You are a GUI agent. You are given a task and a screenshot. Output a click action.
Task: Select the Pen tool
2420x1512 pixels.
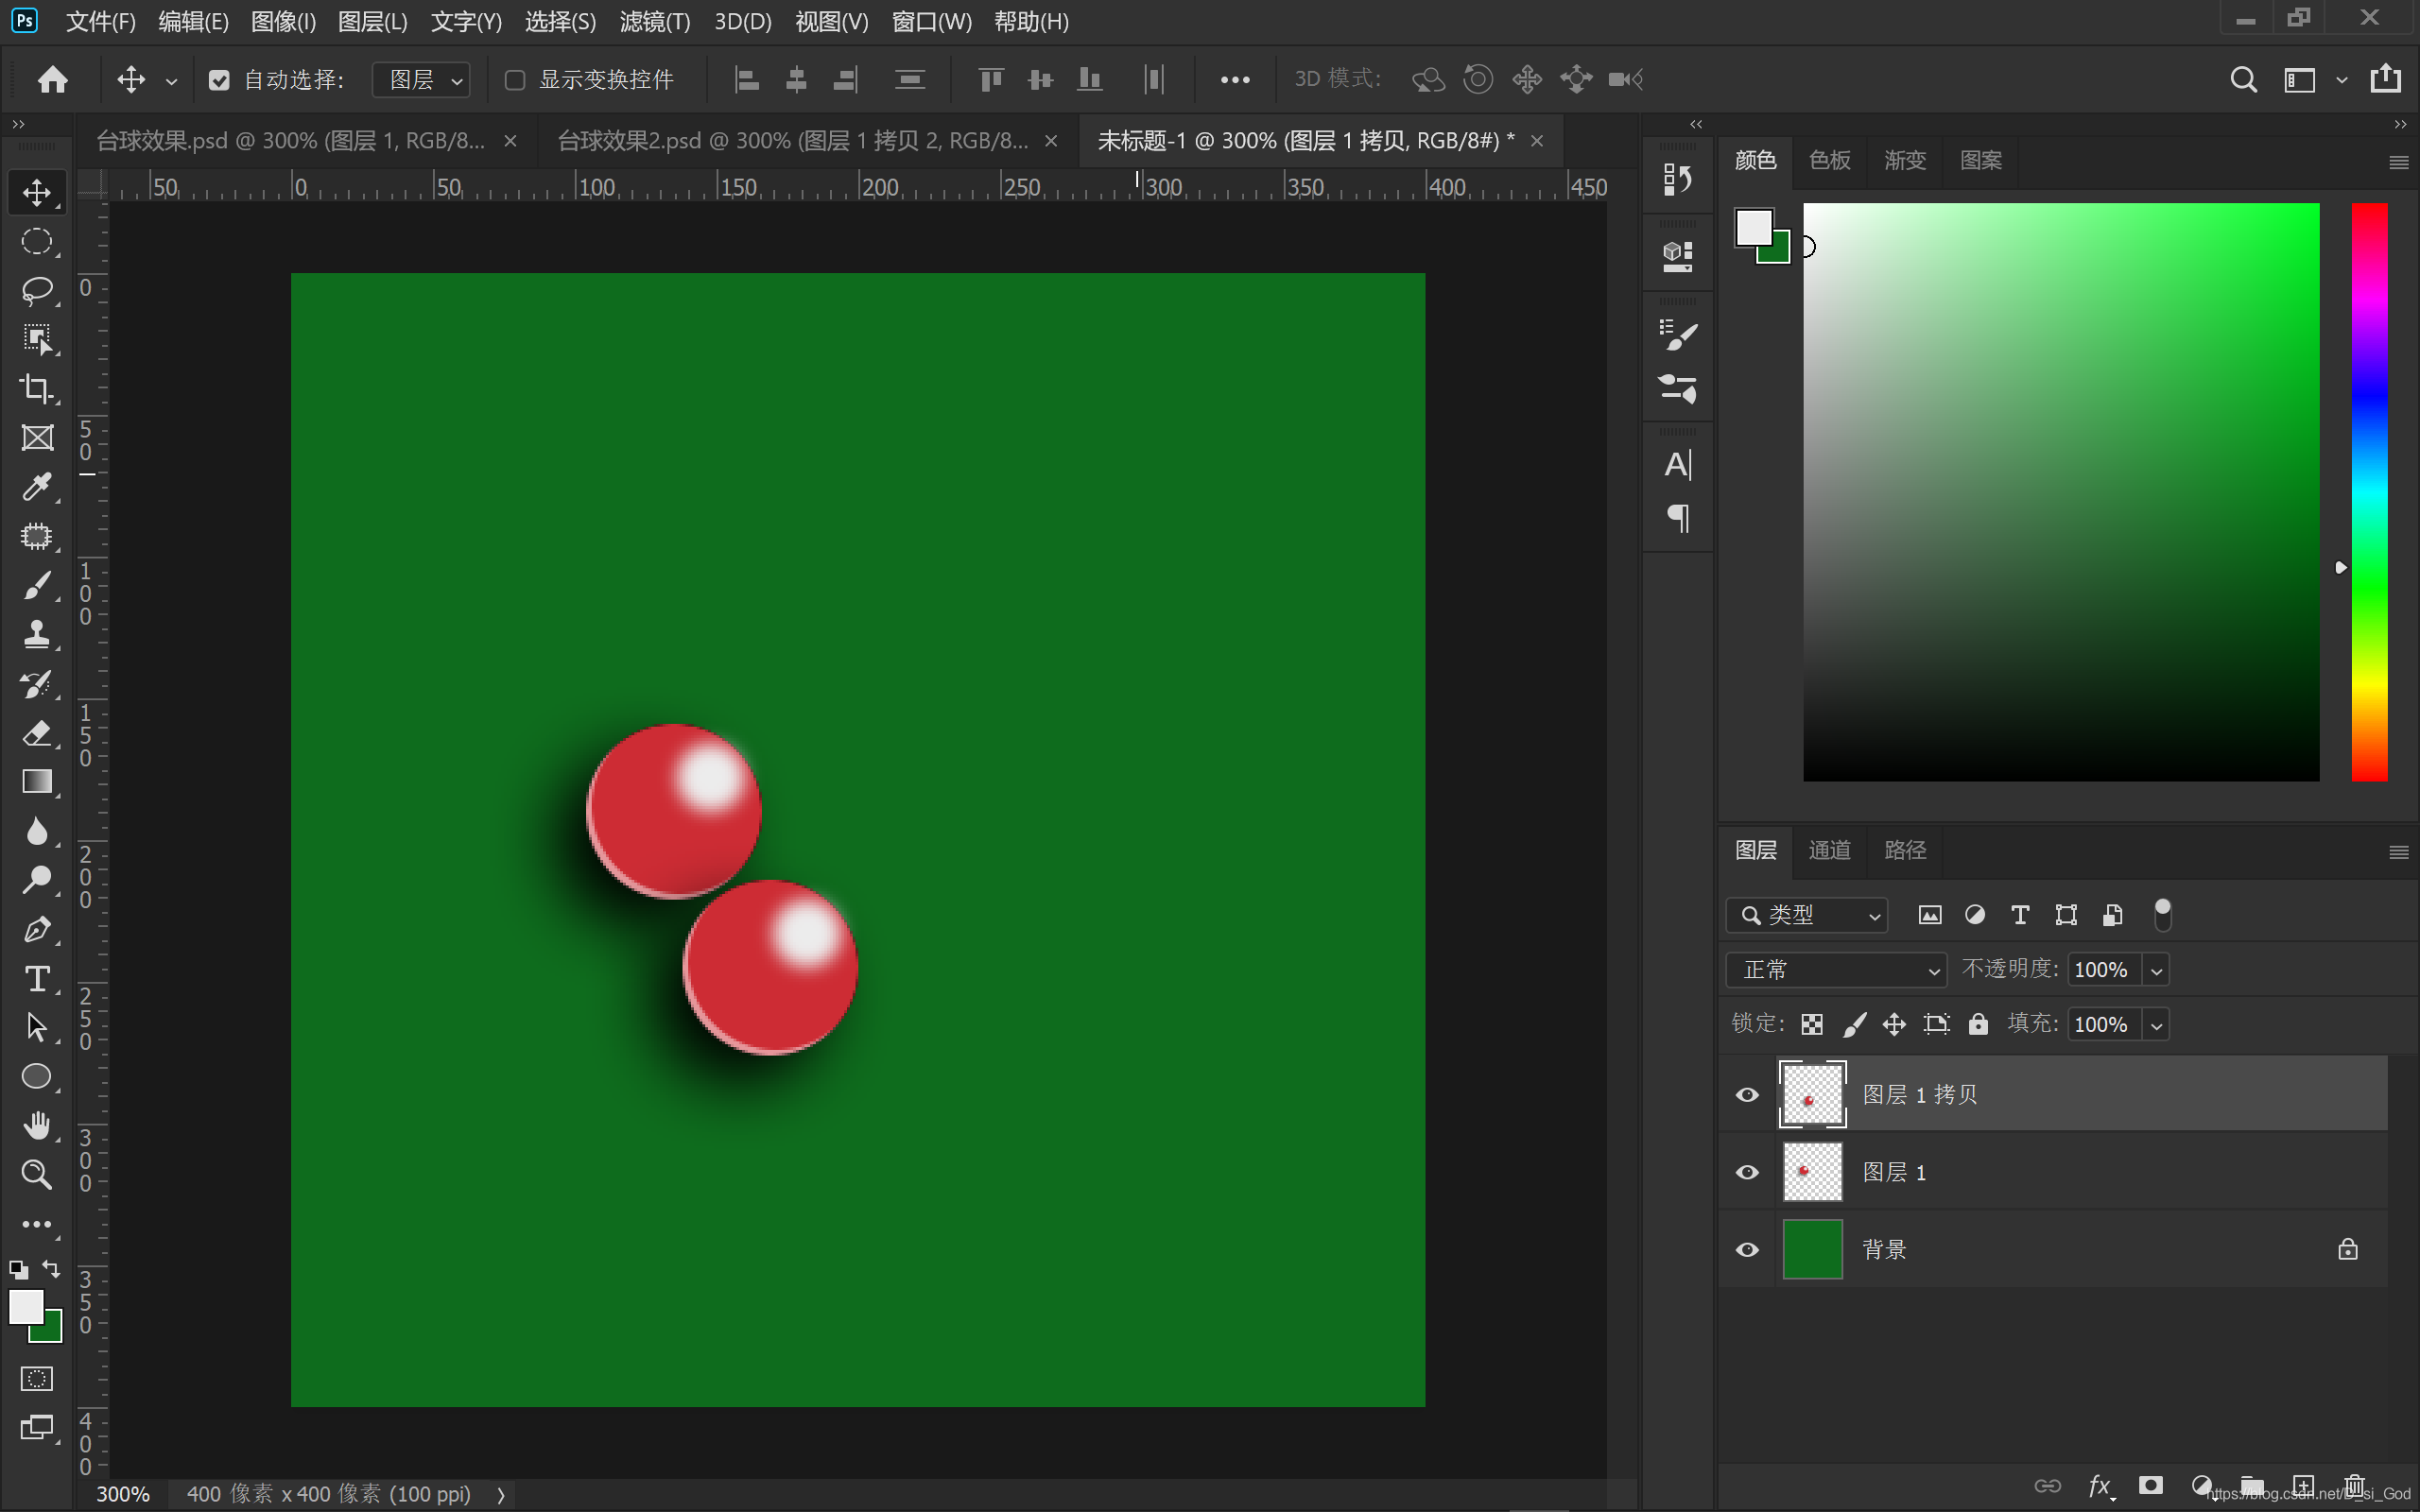click(37, 929)
